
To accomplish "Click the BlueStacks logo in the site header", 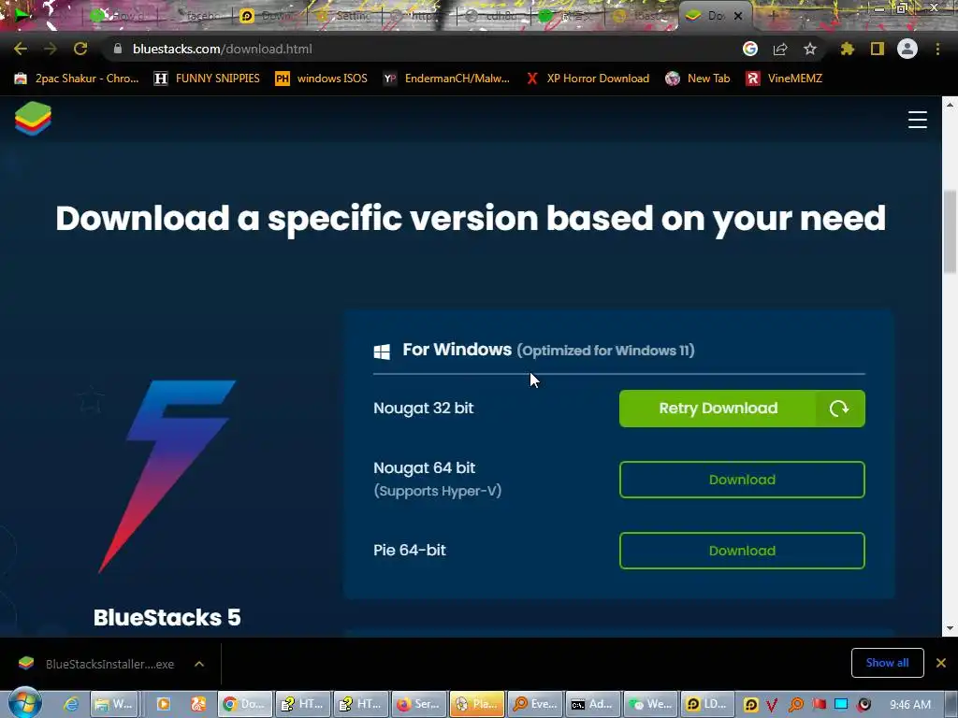I will [x=33, y=119].
